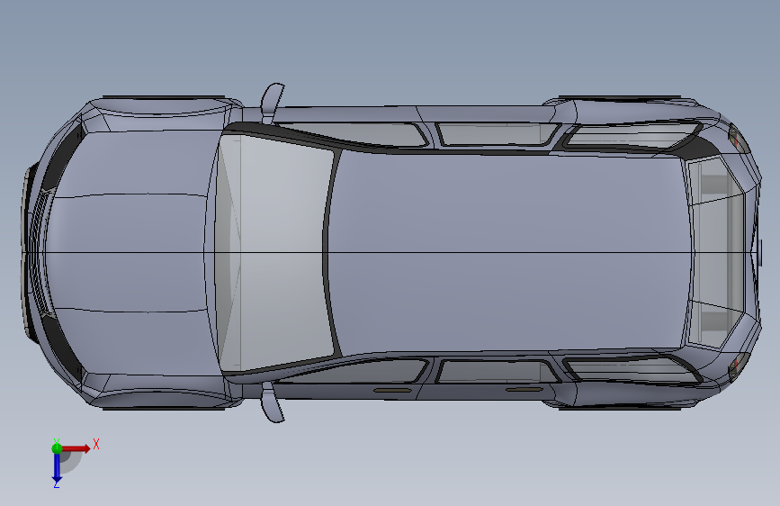Select the front grille of the car
780x506 pixels.
(40, 254)
